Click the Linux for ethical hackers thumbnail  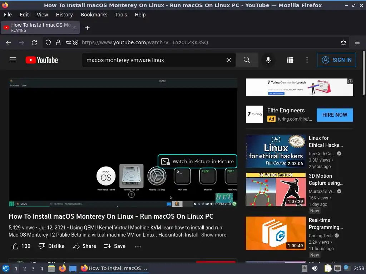pos(276,151)
